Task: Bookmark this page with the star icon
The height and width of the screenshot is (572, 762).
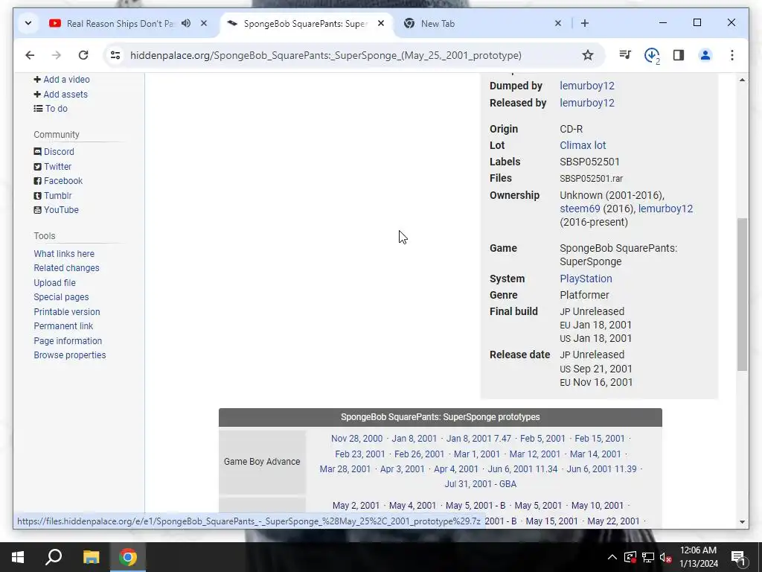Action: 588,55
